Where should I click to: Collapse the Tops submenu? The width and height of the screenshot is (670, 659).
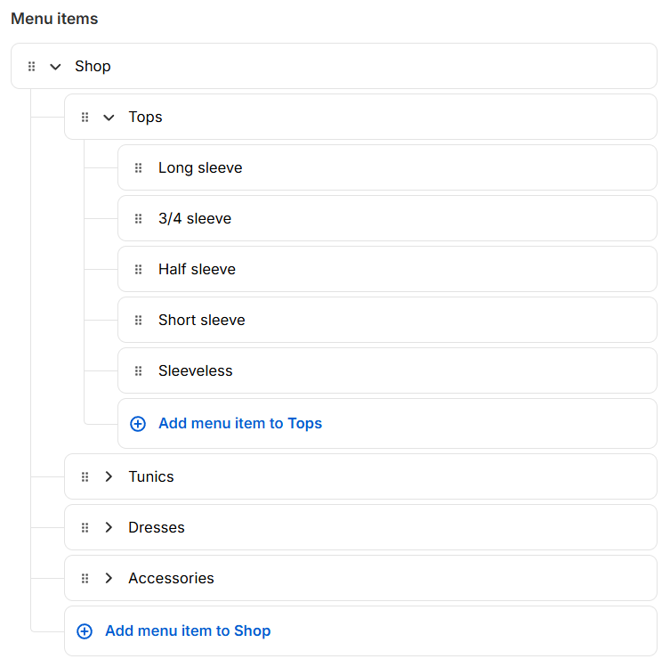[109, 118]
